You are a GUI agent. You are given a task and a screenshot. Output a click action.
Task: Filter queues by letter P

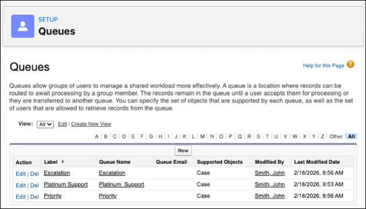(230, 136)
